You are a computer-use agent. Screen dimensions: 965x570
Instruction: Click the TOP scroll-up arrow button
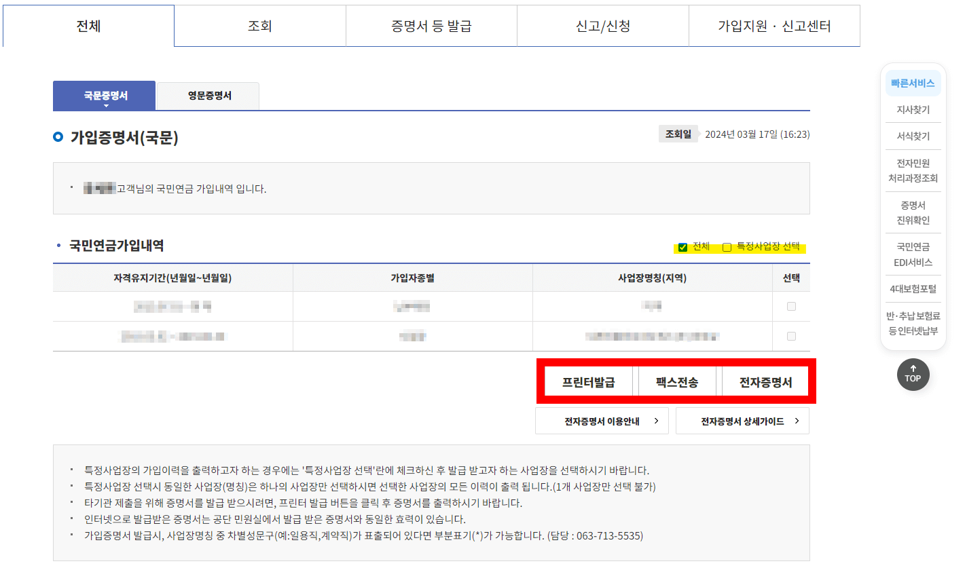pos(913,375)
